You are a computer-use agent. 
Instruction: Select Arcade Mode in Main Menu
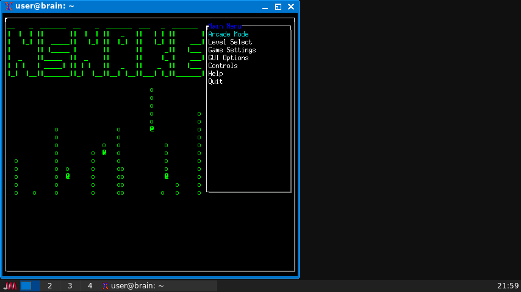[228, 34]
